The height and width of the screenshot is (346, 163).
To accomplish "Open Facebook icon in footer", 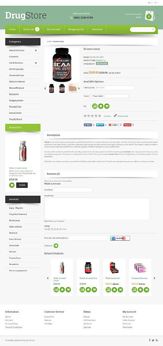I will pos(150,340).
